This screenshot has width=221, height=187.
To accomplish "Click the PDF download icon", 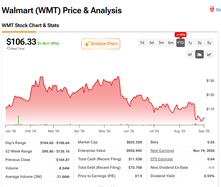I will (x=212, y=9).
